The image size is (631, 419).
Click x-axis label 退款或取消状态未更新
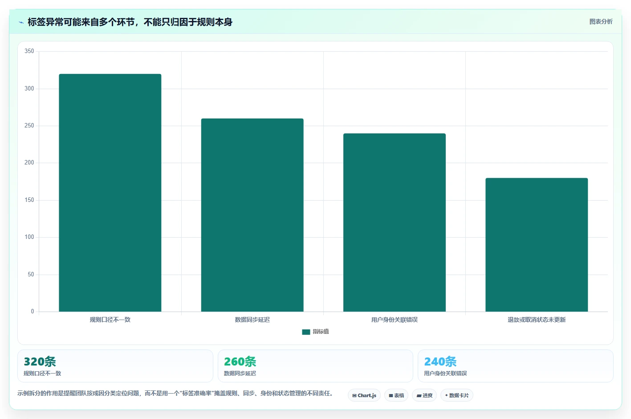click(x=537, y=320)
